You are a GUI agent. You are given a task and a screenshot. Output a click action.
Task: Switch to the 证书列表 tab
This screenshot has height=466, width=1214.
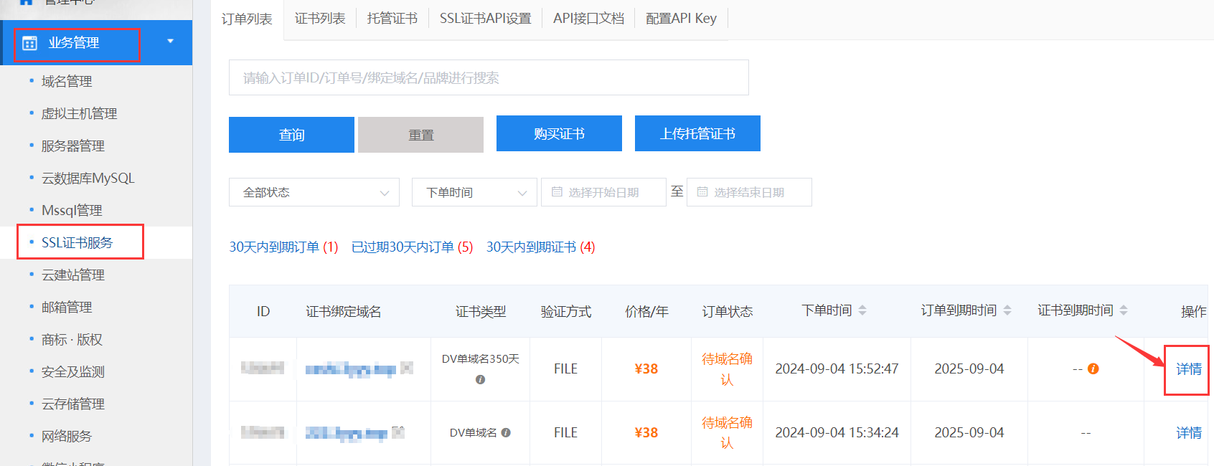[320, 19]
